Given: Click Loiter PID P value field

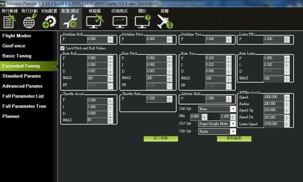Looking at the screenshot, I should click(x=274, y=39).
